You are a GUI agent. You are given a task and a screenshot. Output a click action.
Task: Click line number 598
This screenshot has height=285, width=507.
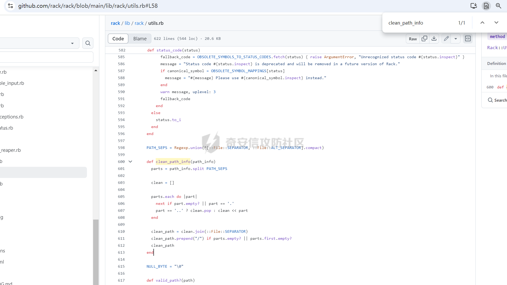pyautogui.click(x=121, y=148)
